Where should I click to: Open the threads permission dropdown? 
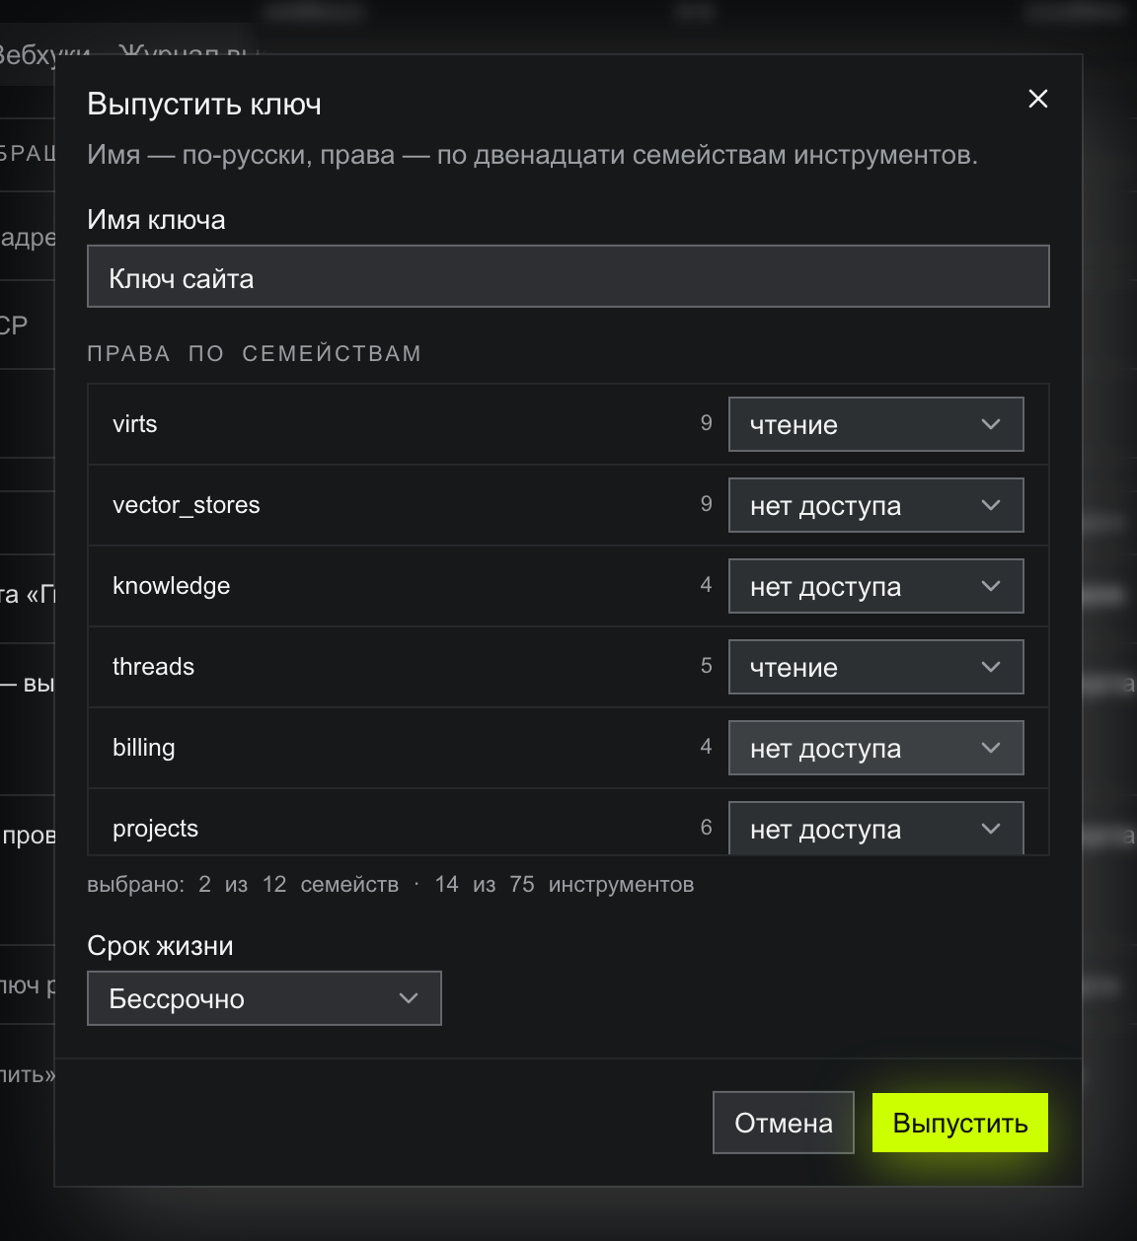coord(876,667)
